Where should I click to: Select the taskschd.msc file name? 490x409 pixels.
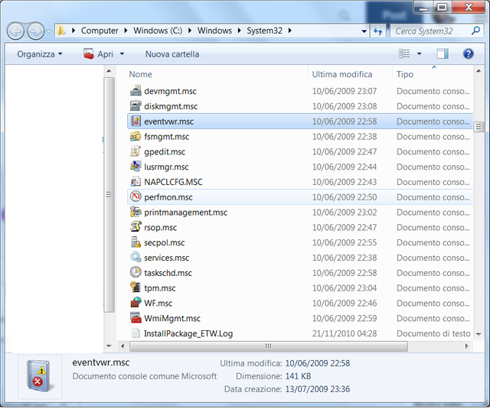pyautogui.click(x=168, y=273)
